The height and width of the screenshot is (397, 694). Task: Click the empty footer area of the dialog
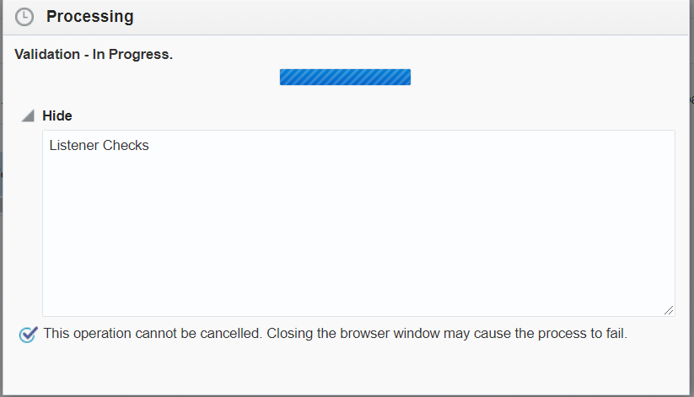(346, 371)
